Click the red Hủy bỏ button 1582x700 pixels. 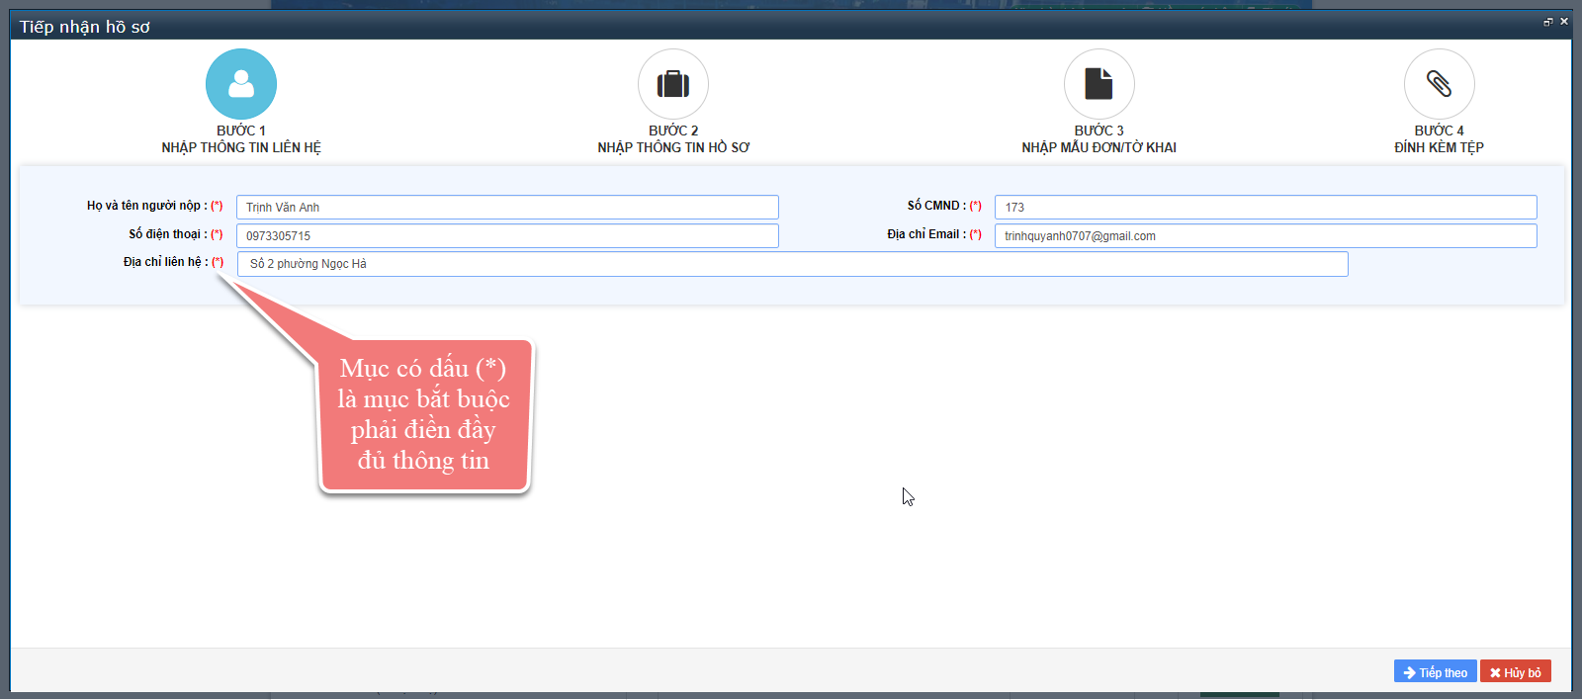[1515, 672]
